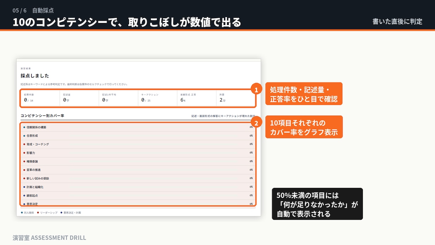Viewport: 435px width, 245px height.
Task: Select the 意思決定 competency row
Action: pyautogui.click(x=138, y=203)
